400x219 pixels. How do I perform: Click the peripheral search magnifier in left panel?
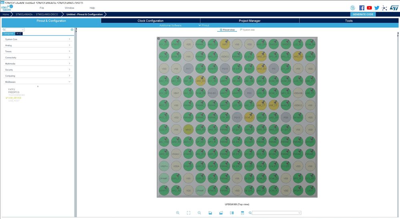[4, 30]
